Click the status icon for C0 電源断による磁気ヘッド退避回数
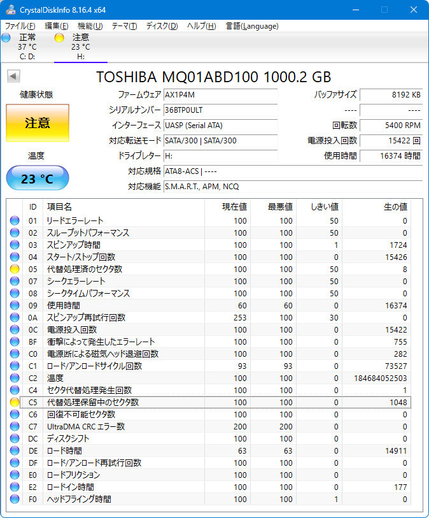The height and width of the screenshot is (518, 429). tap(15, 354)
